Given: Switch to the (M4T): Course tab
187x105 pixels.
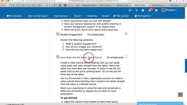Looking at the screenshot, I should click(105, 5).
